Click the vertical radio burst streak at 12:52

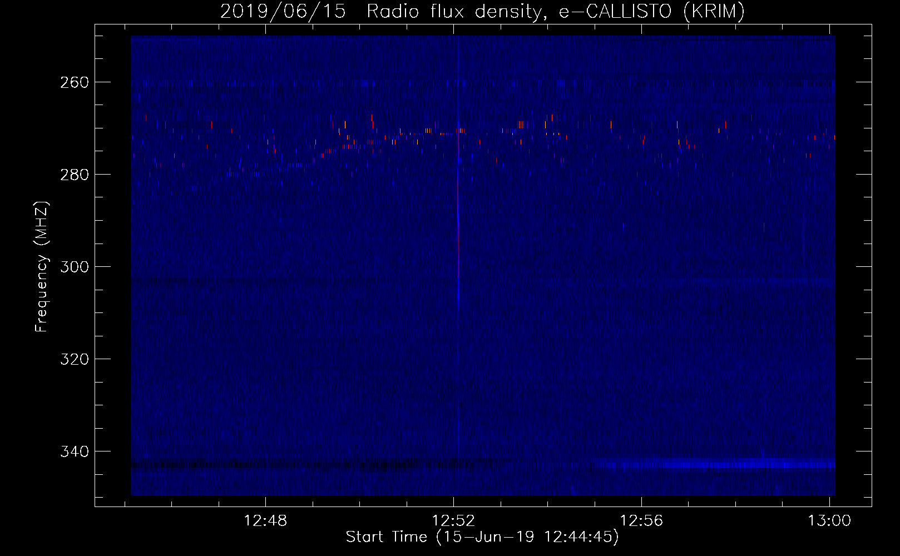pyautogui.click(x=458, y=222)
